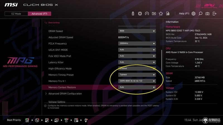The image size is (223, 125).
Task: Click the motherboard card icon in the toolbar
Action: point(154,14)
